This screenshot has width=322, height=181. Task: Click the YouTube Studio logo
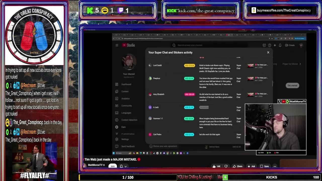point(129,45)
